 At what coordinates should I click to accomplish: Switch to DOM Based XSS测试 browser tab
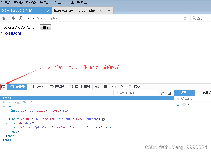26,11
